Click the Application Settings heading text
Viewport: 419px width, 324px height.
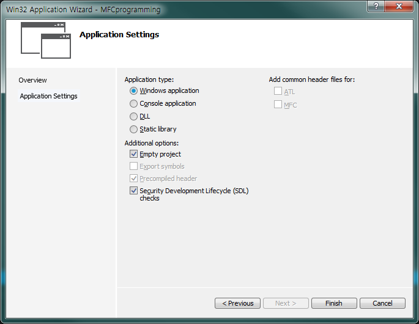click(119, 35)
